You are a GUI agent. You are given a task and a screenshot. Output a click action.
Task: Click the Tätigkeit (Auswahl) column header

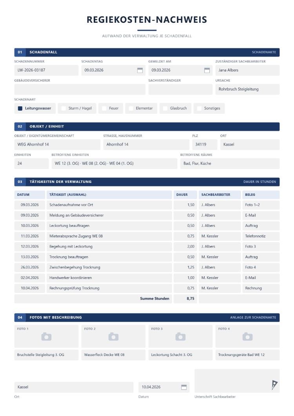click(x=109, y=195)
